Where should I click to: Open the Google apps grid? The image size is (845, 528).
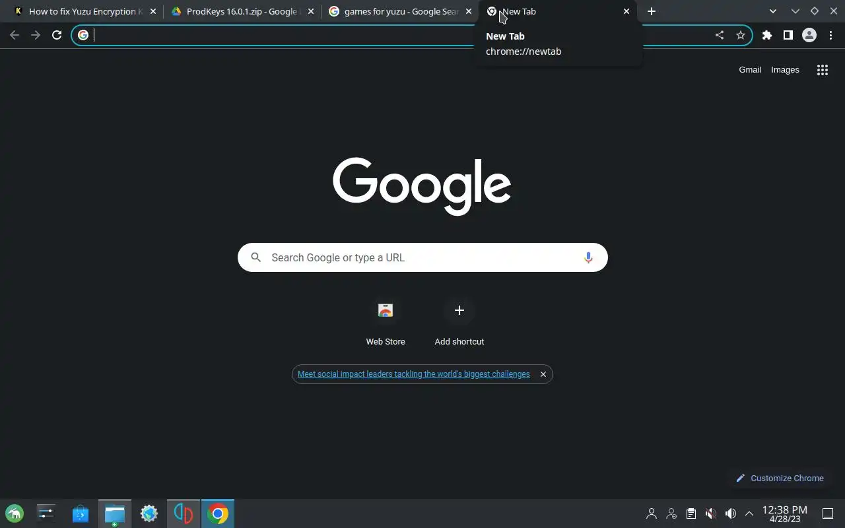(x=823, y=70)
